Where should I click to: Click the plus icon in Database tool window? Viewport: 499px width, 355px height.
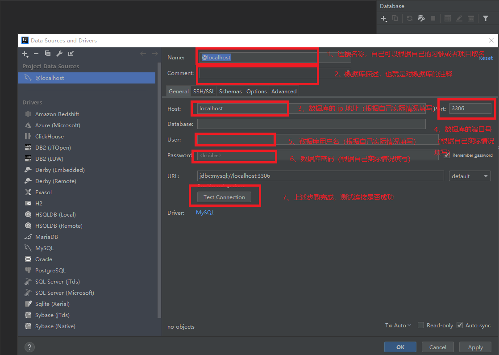click(384, 19)
